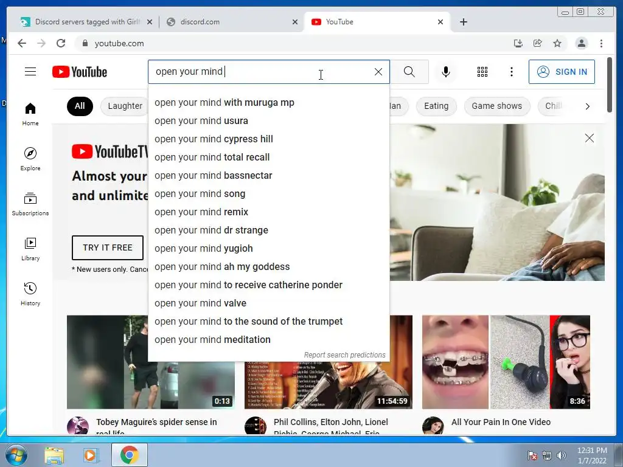Open the Explore sidebar item
This screenshot has width=623, height=467.
pyautogui.click(x=30, y=159)
